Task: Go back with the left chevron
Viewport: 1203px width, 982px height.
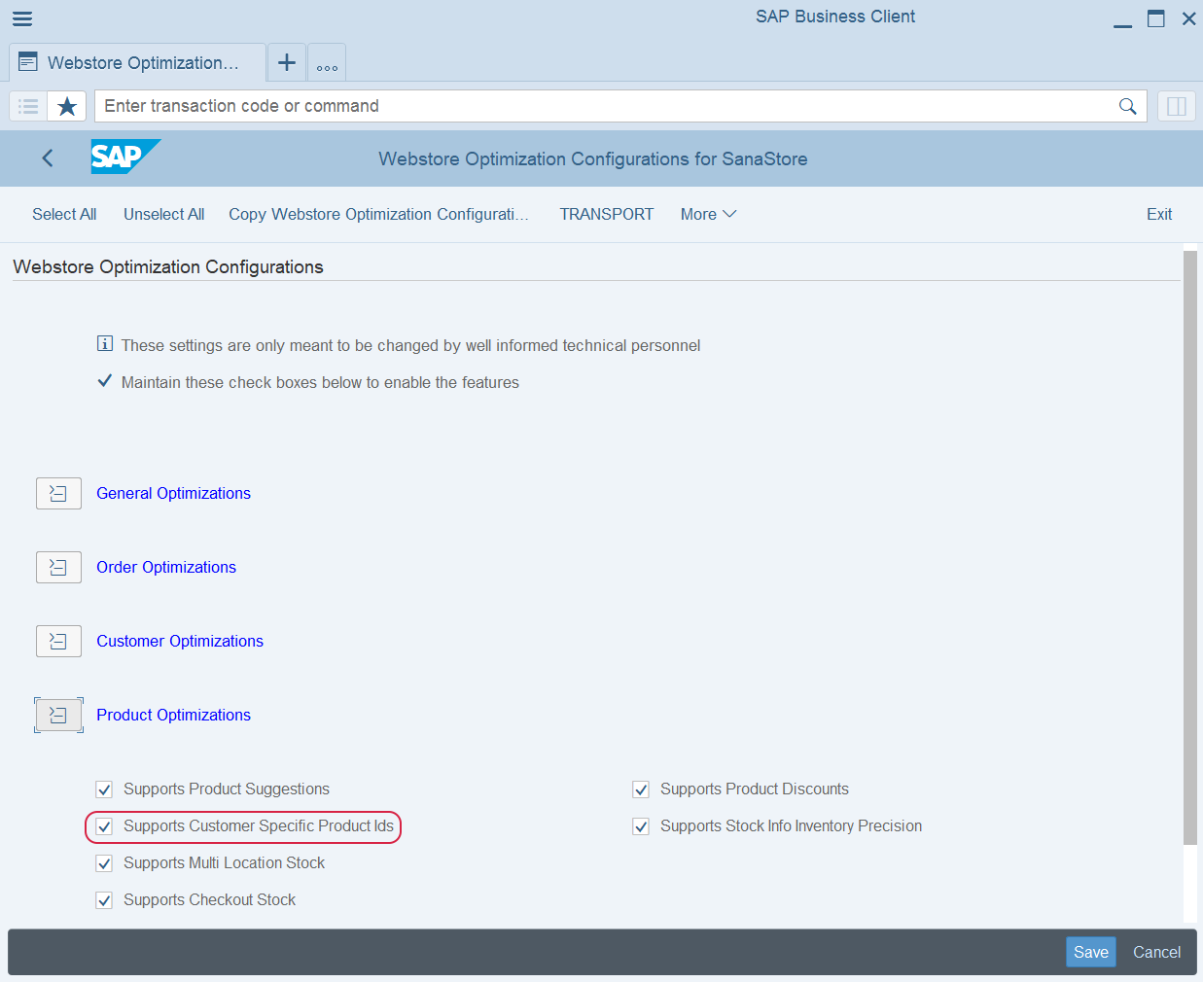Action: [48, 158]
